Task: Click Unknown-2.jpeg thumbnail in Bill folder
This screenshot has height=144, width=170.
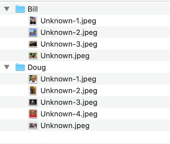Action: [33, 32]
